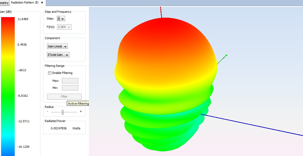
Task: Switch to the Geometry tab
Action: [4, 3]
